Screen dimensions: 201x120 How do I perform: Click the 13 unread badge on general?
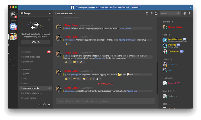pos(49,52)
